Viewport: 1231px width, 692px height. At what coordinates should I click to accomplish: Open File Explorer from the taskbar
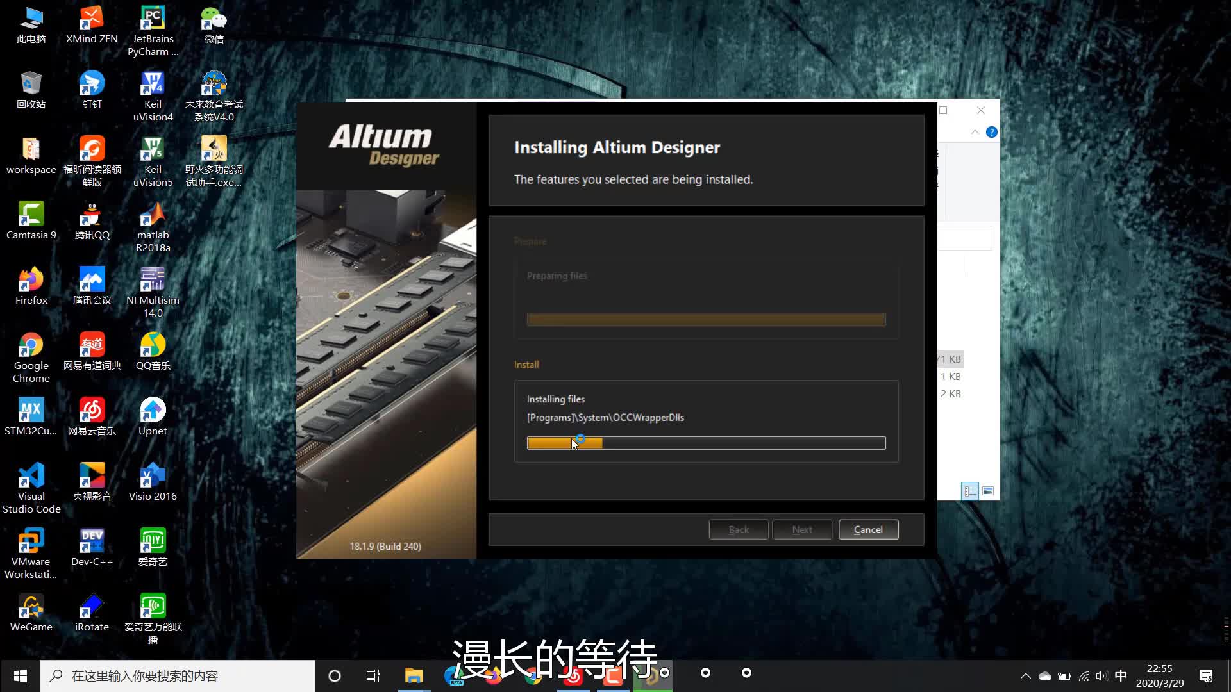click(414, 676)
